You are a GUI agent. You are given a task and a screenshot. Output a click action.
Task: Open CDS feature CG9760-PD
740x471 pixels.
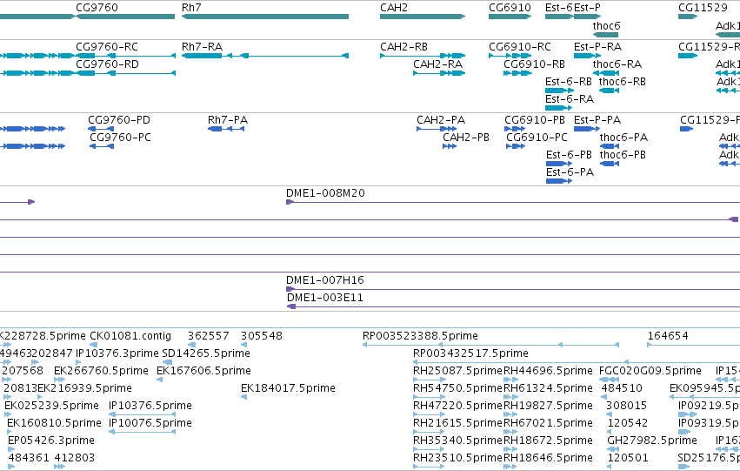(x=101, y=129)
